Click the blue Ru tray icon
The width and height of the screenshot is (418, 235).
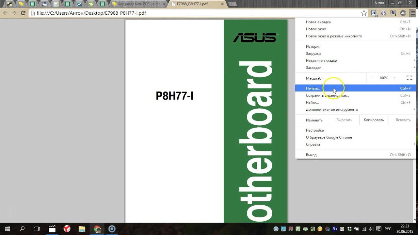[x=335, y=229]
